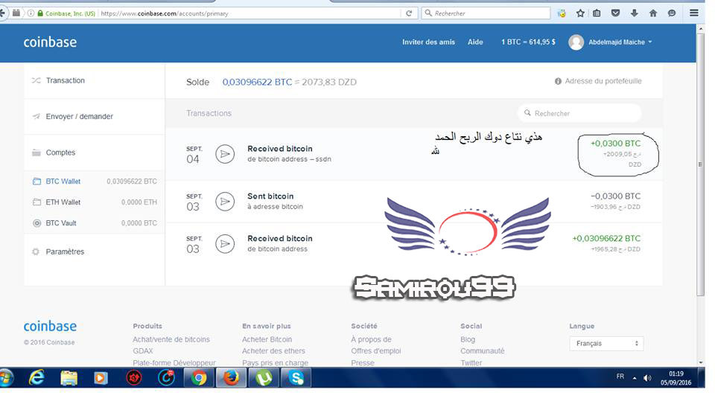Open Offres d'emploi footer link
The width and height of the screenshot is (715, 401).
tap(375, 351)
